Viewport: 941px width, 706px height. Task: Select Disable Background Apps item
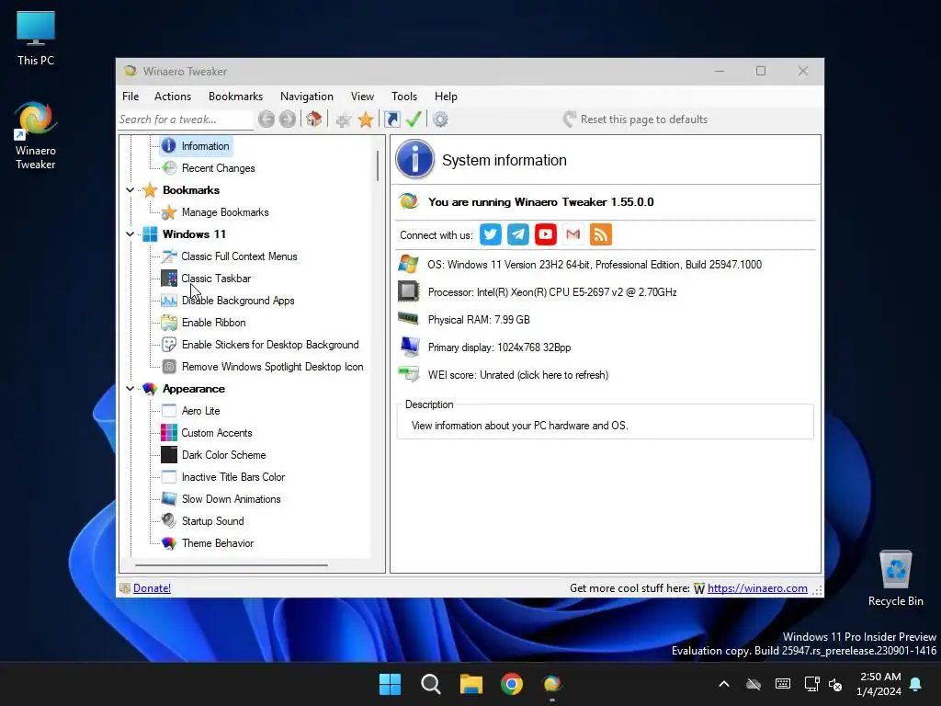click(x=238, y=301)
